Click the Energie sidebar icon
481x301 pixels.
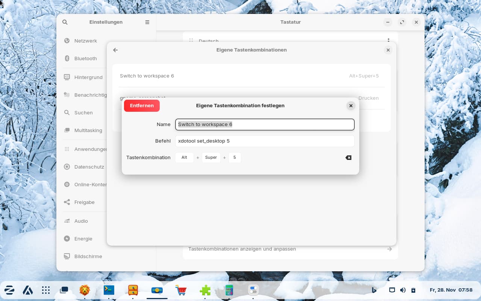(x=67, y=239)
